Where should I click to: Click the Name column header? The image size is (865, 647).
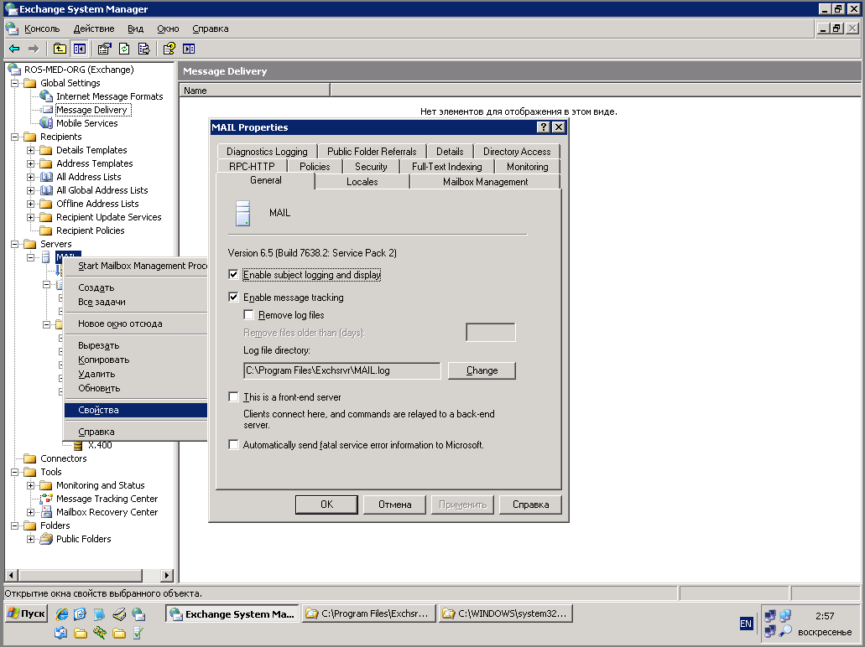[x=255, y=91]
